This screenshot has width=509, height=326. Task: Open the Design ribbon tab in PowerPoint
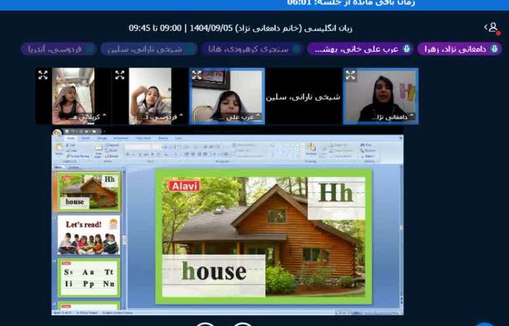tap(102, 139)
